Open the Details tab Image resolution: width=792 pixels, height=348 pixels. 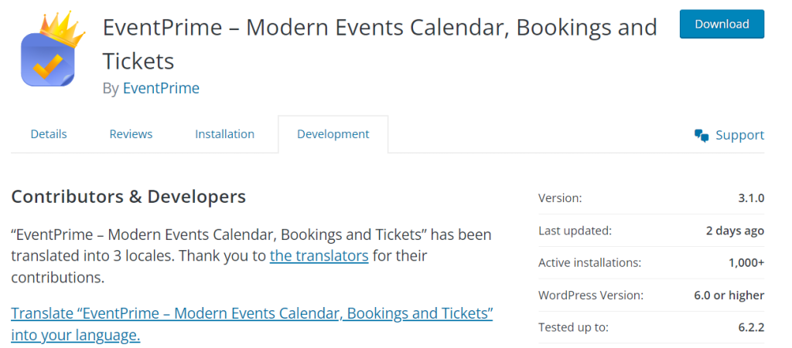click(x=49, y=134)
